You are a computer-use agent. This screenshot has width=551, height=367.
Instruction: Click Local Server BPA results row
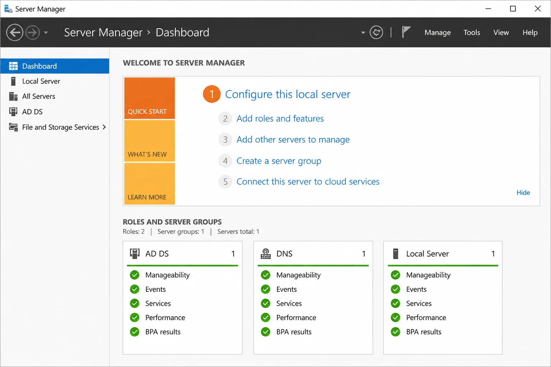tap(443, 332)
